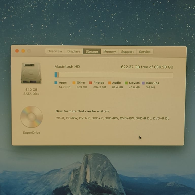195x195 pixels.
Task: Click the 'SATA Disk' label
Action: click(x=31, y=94)
